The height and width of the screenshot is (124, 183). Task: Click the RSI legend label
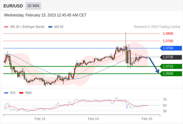(13, 93)
